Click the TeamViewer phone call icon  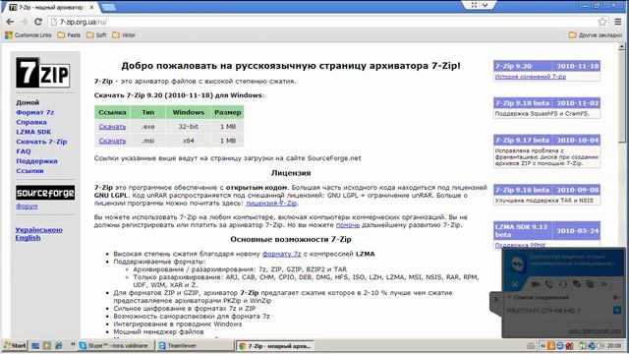click(549, 284)
